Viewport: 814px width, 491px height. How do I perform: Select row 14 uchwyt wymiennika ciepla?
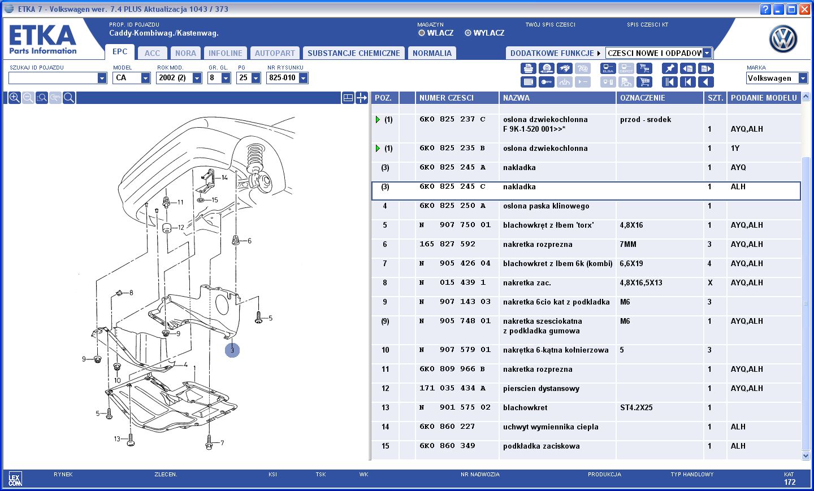(x=586, y=431)
